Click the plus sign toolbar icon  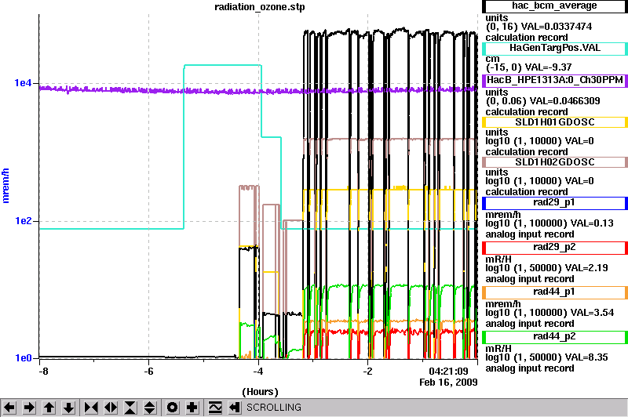tap(192, 408)
